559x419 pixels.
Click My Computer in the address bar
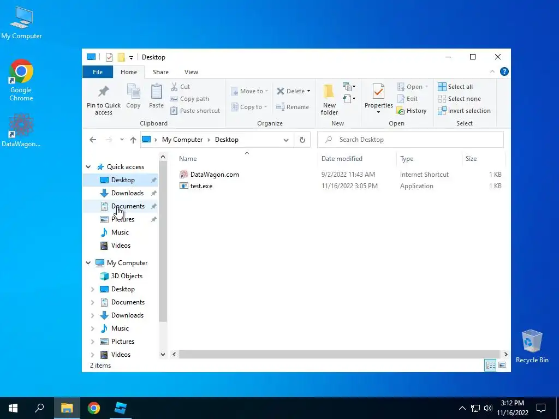point(182,140)
